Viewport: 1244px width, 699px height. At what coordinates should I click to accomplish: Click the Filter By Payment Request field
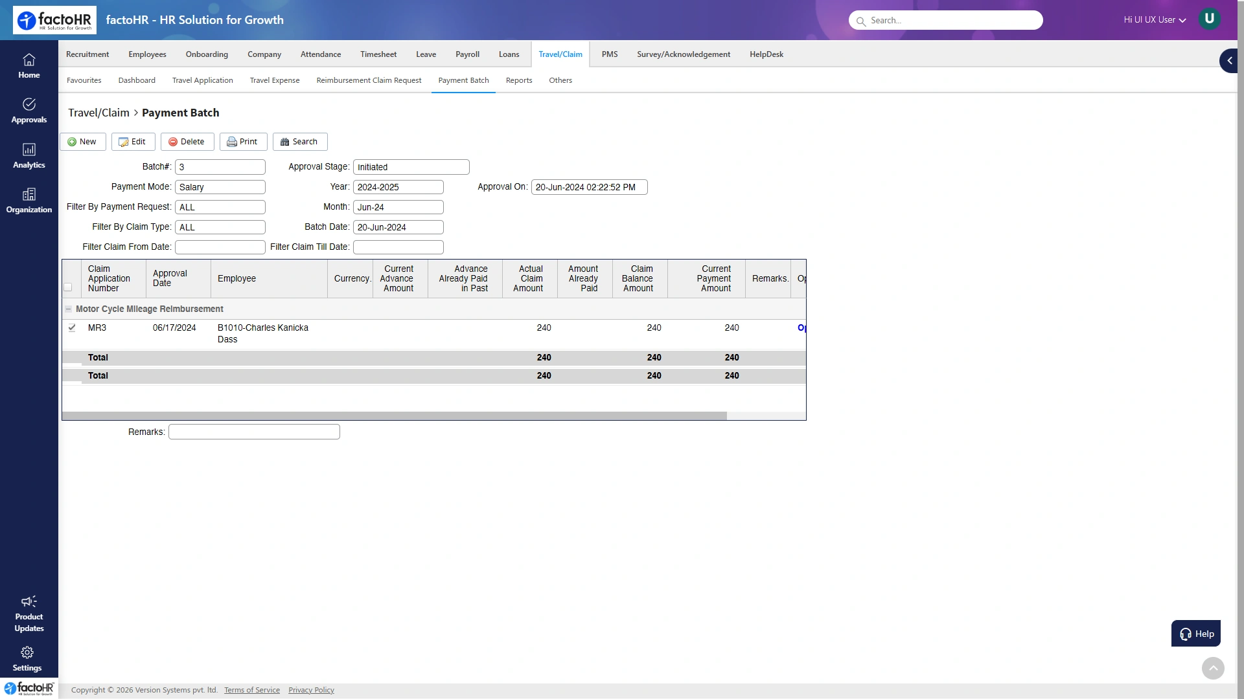[x=220, y=207]
